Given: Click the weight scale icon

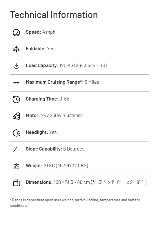Looking at the screenshot, I should coord(16,166).
